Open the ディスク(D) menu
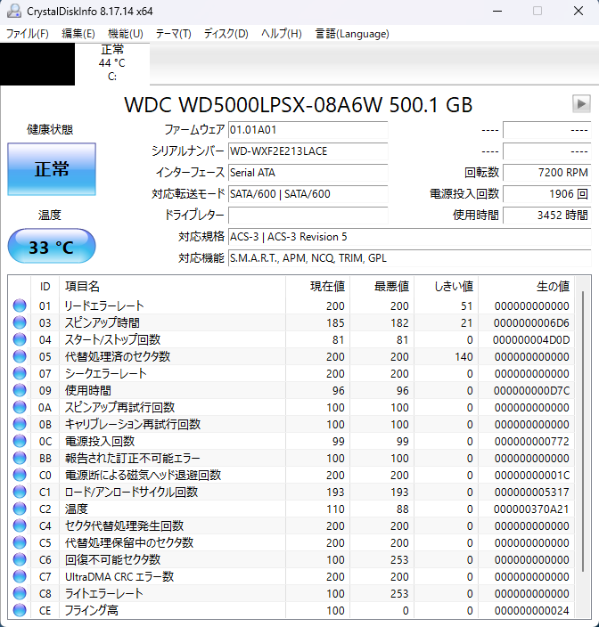Viewport: 599px width, 627px height. pyautogui.click(x=226, y=34)
